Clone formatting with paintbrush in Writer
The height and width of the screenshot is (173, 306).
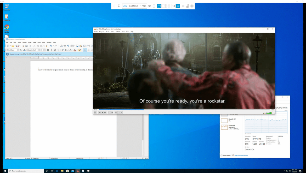[x=47, y=46]
